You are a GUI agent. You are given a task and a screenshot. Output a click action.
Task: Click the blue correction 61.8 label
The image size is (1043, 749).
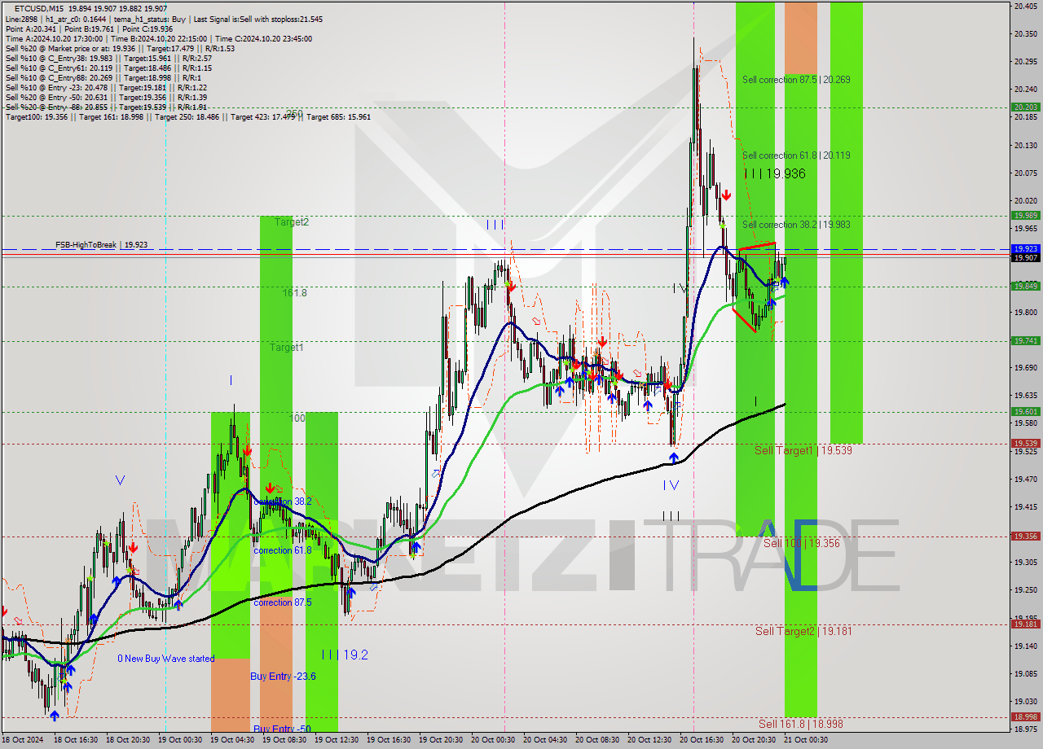point(284,551)
